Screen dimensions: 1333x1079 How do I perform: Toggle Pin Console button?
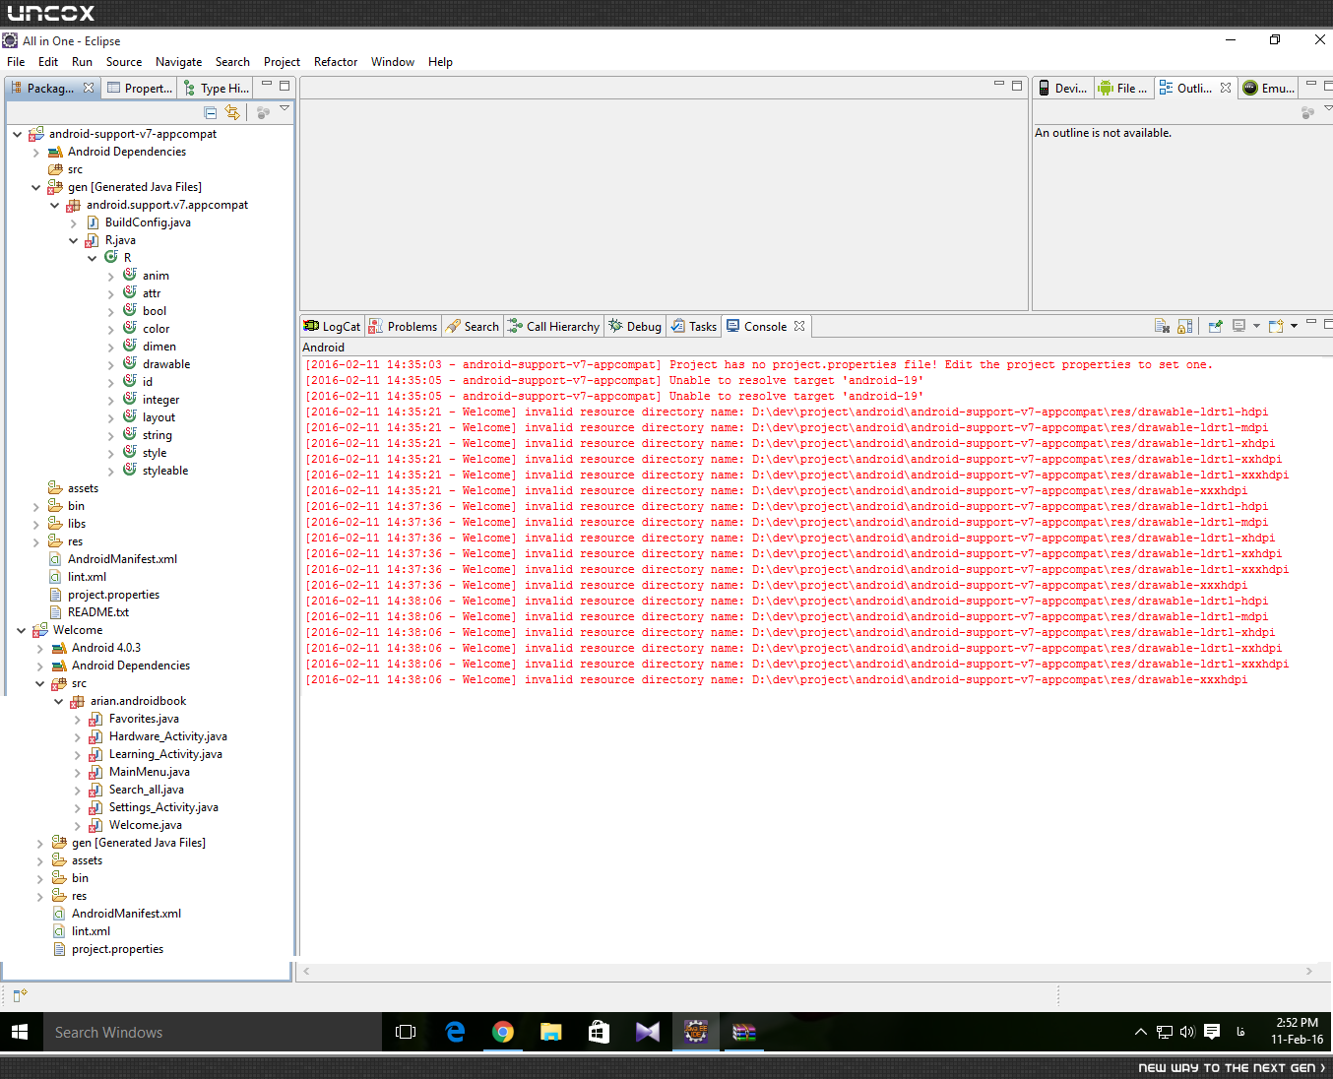[x=1216, y=327]
